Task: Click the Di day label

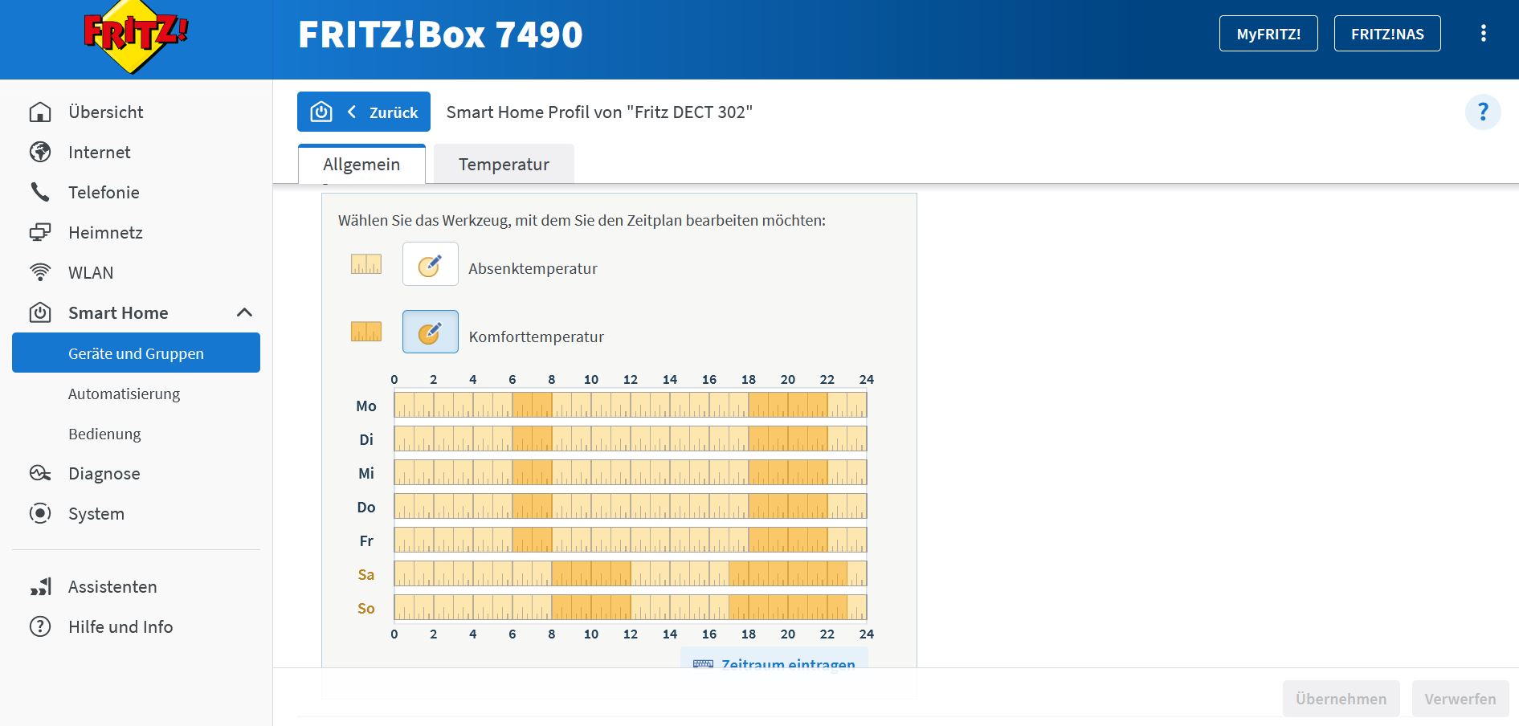Action: [366, 439]
